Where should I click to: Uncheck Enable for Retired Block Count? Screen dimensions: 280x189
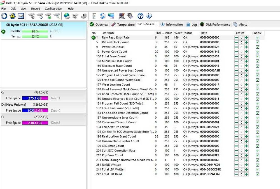[257, 42]
